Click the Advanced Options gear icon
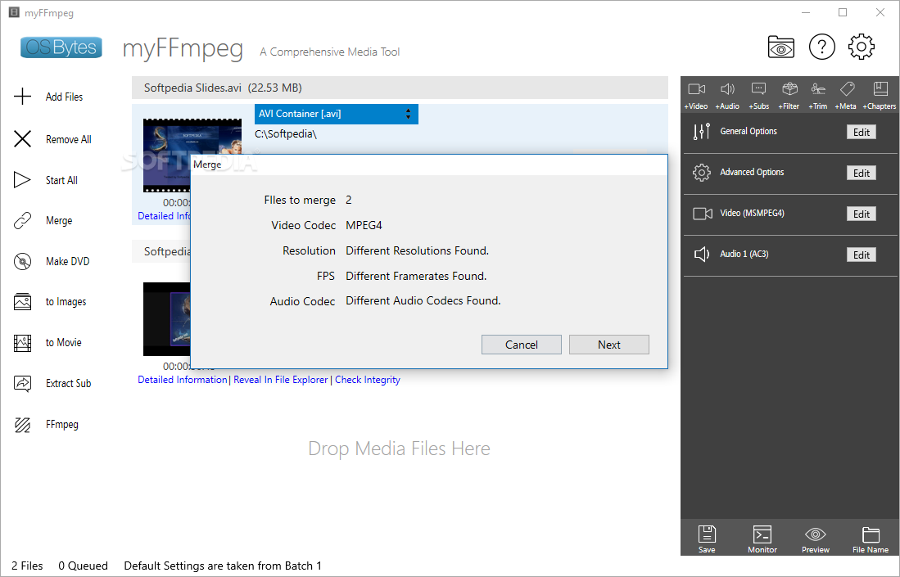Screen dimensions: 900x577 pos(701,173)
